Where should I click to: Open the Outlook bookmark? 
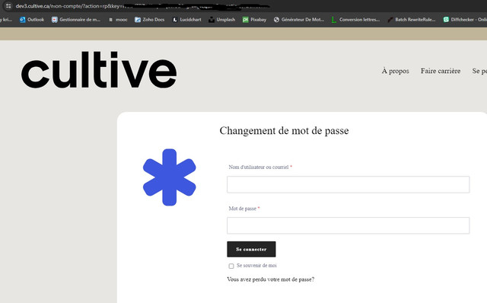pos(32,20)
